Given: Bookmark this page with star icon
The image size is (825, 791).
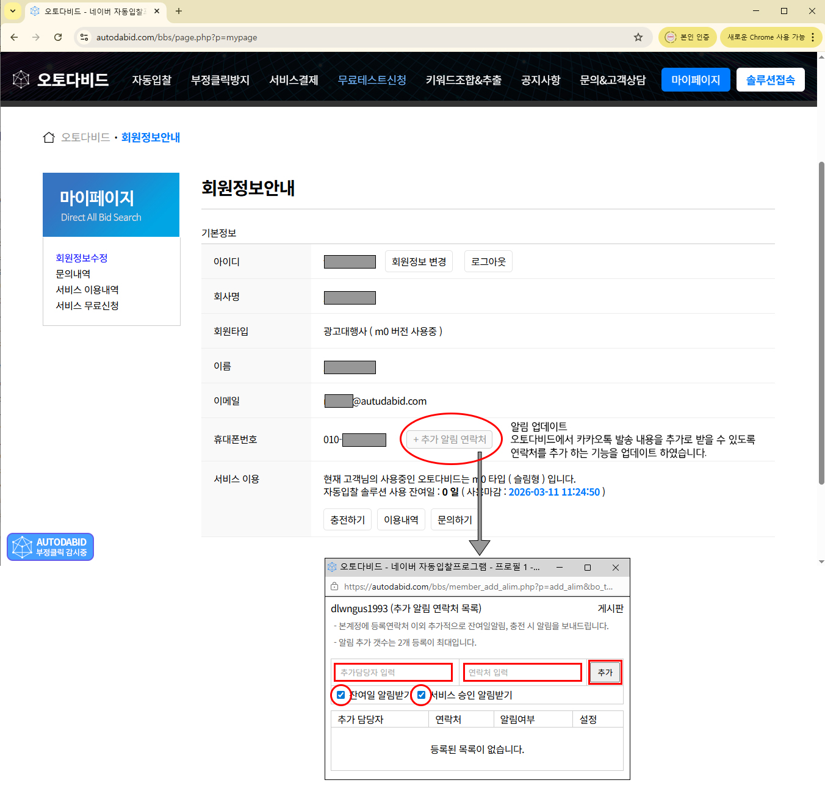Looking at the screenshot, I should [638, 37].
